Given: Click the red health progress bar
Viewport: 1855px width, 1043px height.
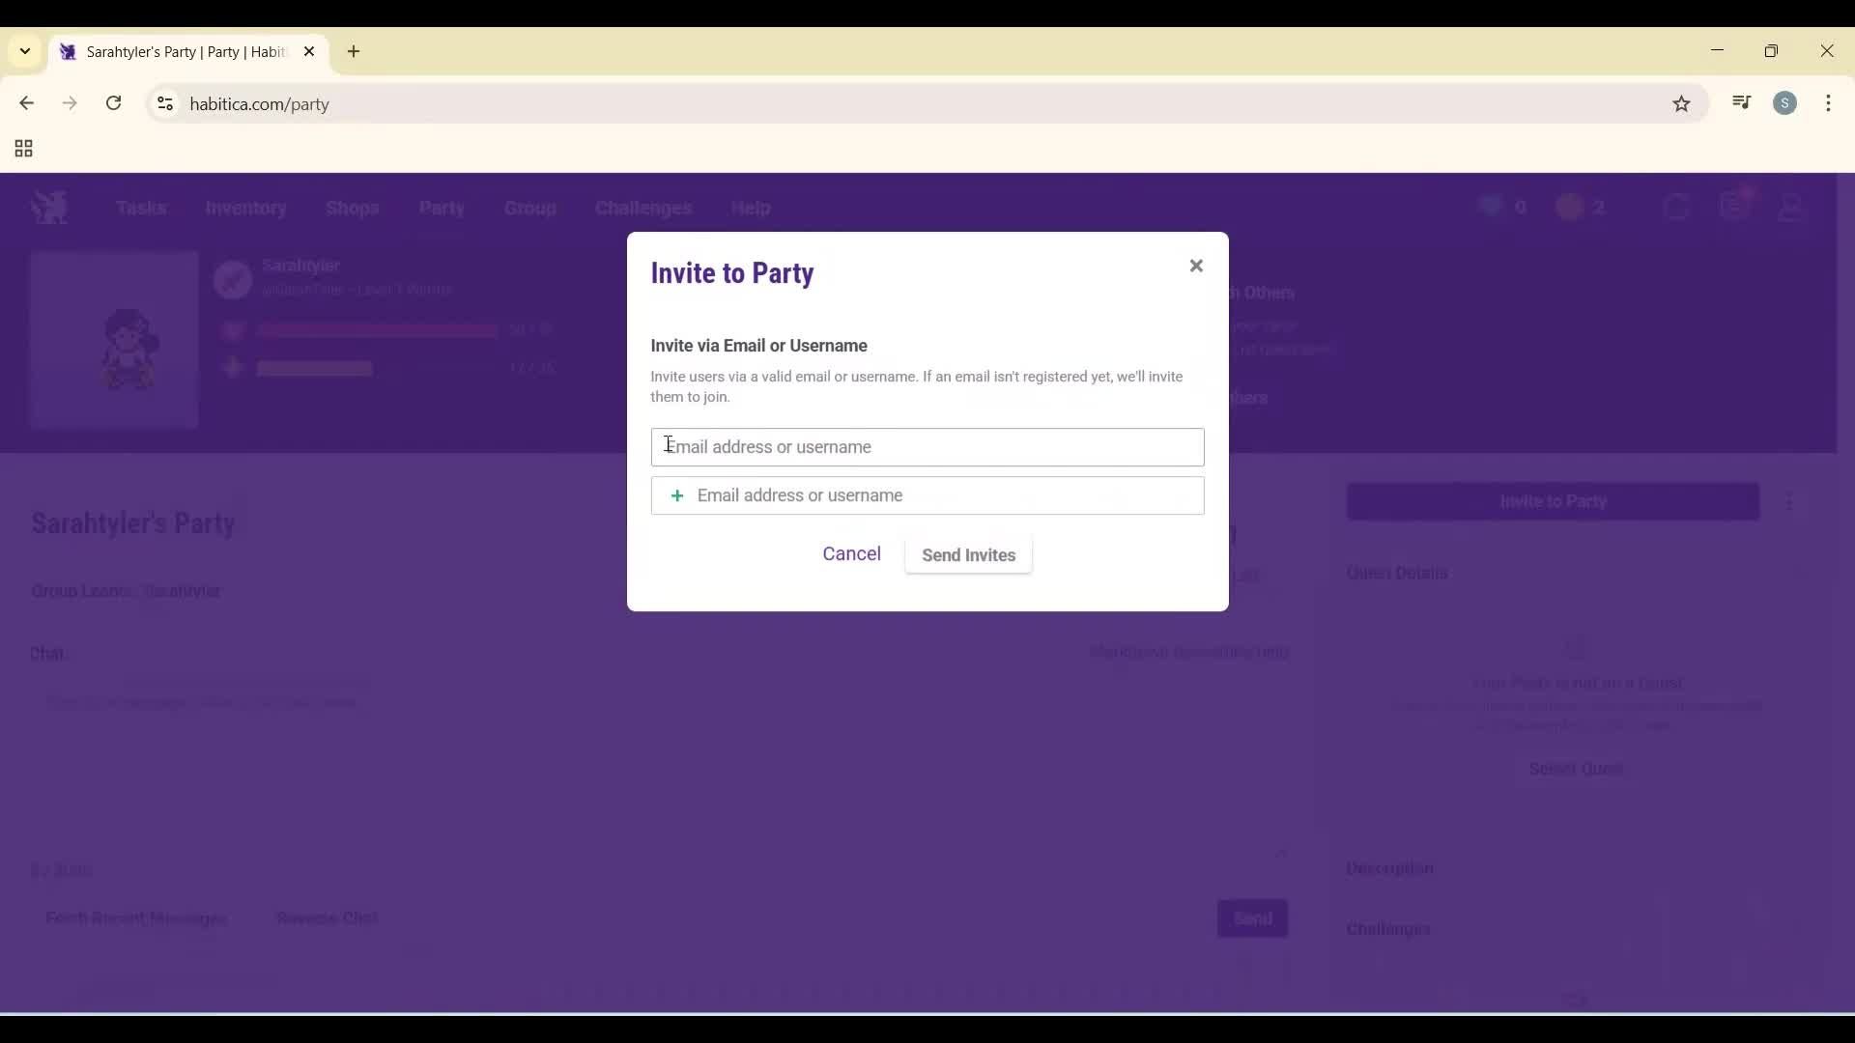Looking at the screenshot, I should pos(377,329).
